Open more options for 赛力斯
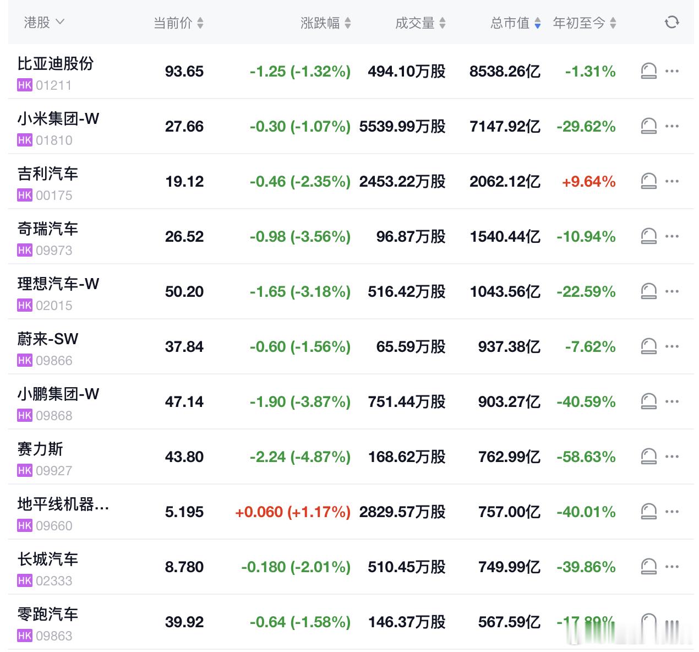This screenshot has height=652, width=699. tap(672, 457)
